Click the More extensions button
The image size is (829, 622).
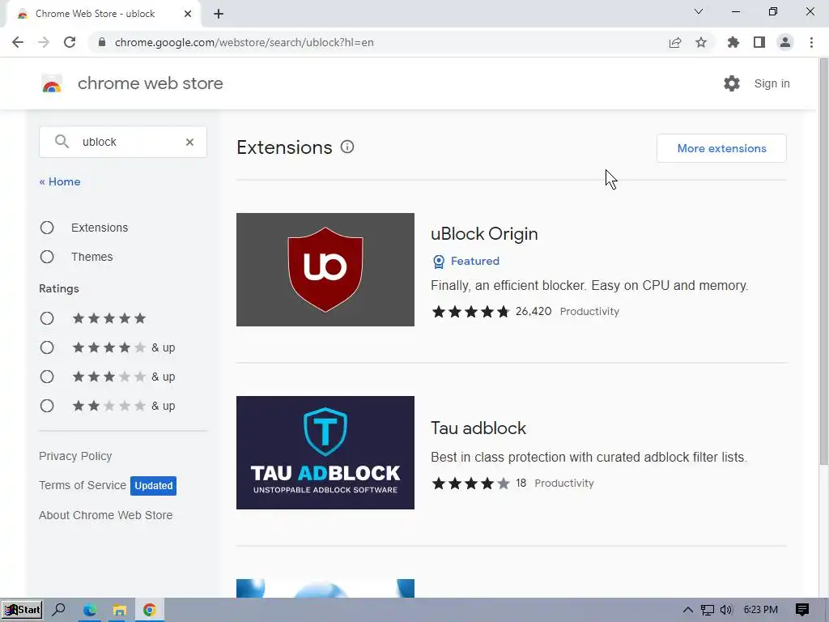pyautogui.click(x=721, y=148)
